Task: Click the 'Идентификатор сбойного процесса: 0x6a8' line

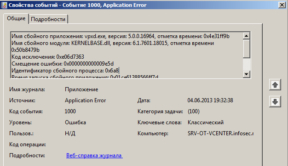Action: [65, 71]
